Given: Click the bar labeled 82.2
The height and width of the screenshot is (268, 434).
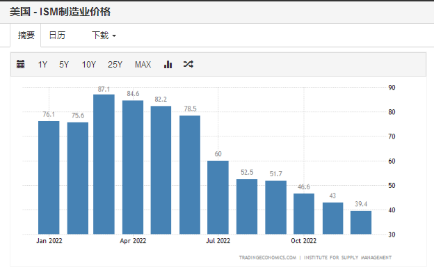Looking at the screenshot, I should 161,170.
